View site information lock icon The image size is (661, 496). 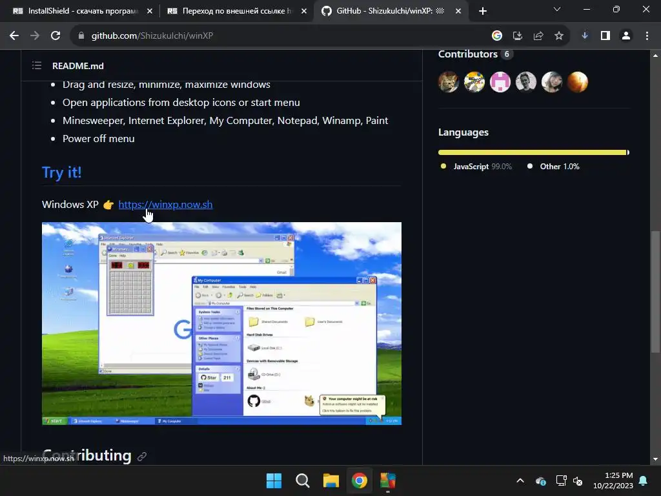click(81, 36)
